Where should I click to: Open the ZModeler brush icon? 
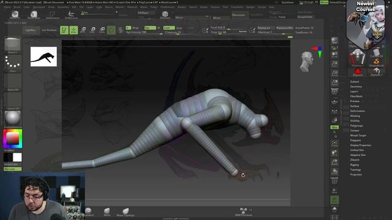click(165, 15)
